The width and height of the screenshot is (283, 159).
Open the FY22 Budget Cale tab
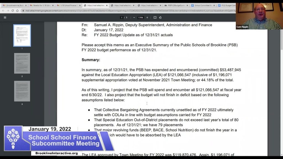227,6
